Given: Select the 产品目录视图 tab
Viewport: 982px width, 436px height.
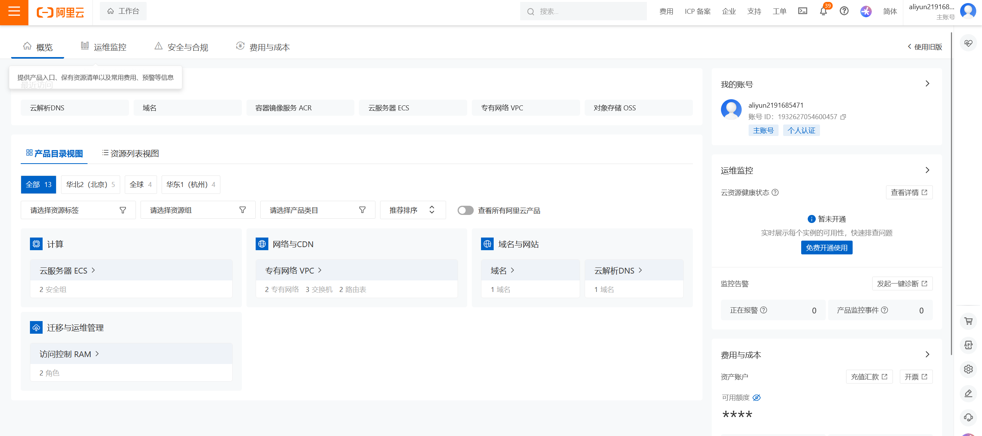Looking at the screenshot, I should click(54, 154).
